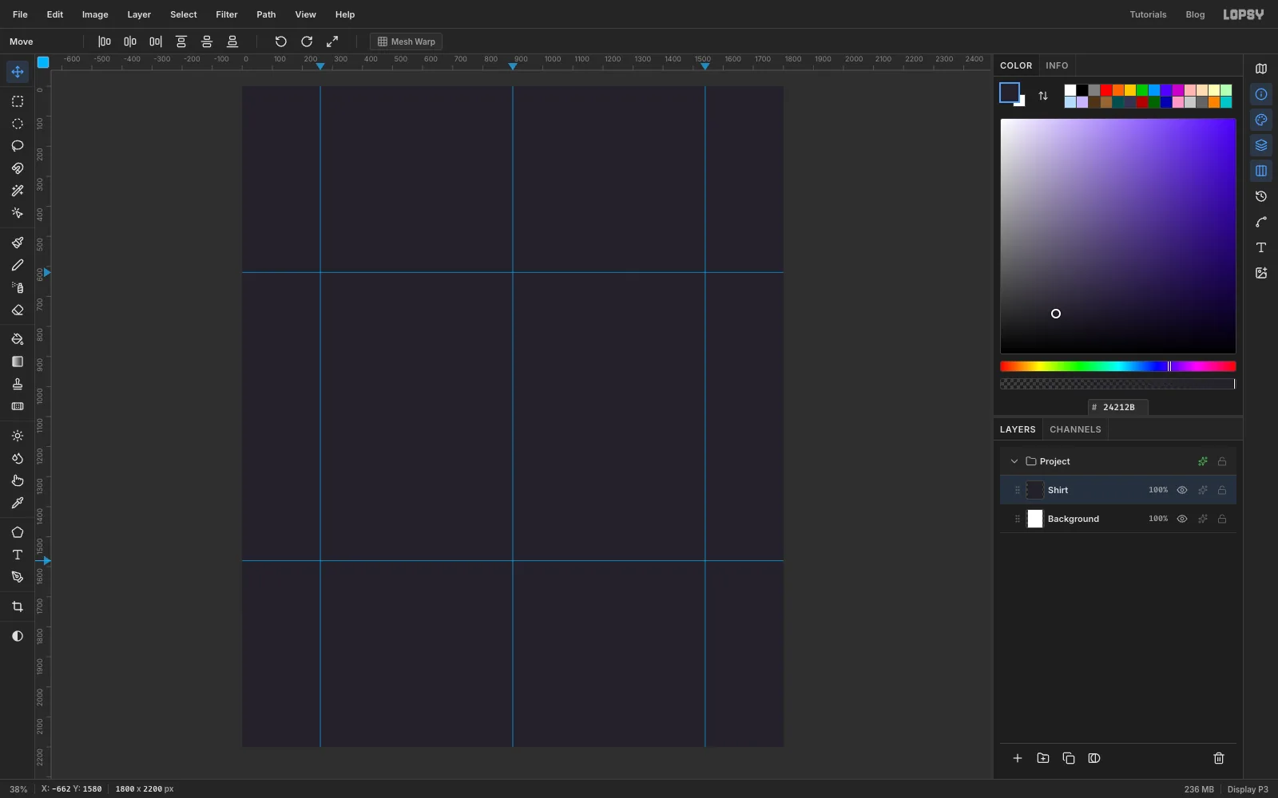Select the Background layer thumbnail
The width and height of the screenshot is (1278, 798).
[x=1035, y=519]
